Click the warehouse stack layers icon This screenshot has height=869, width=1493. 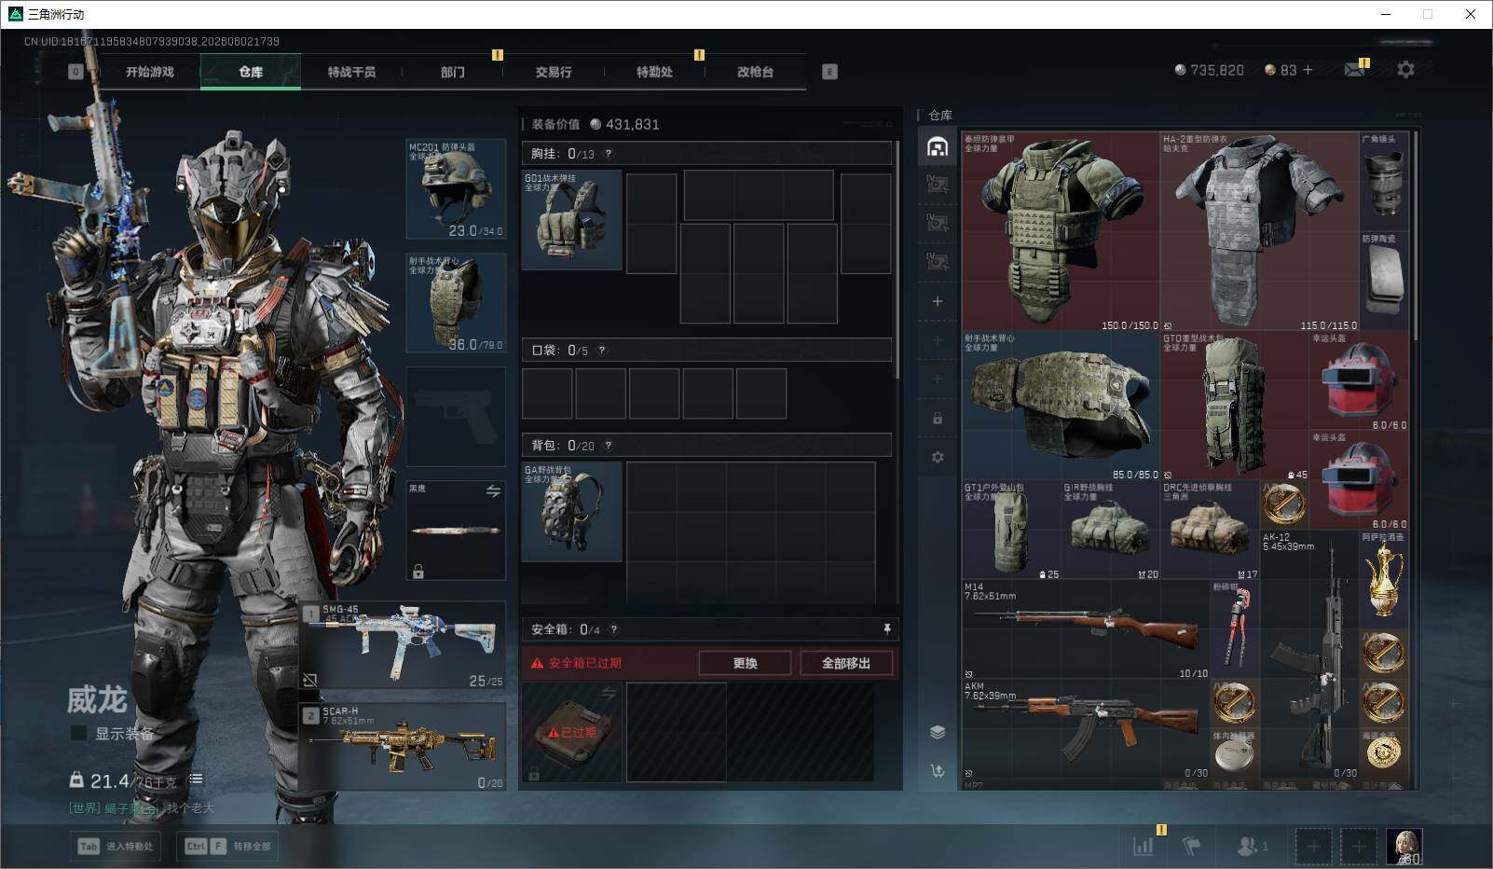(x=938, y=732)
